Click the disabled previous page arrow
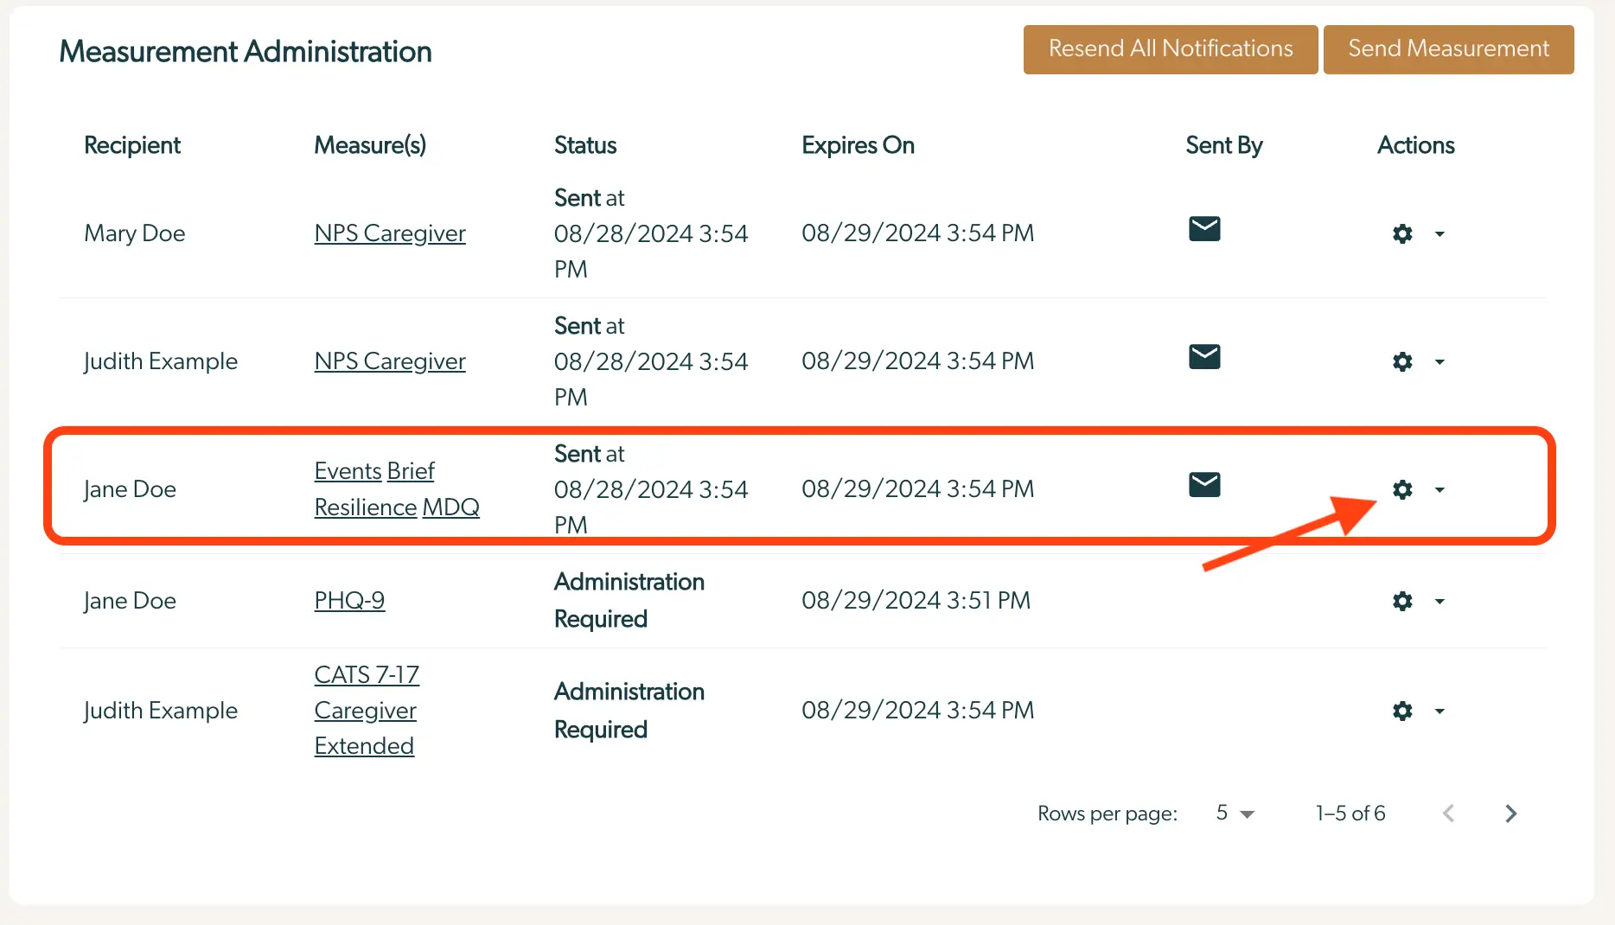This screenshot has width=1615, height=925. [x=1448, y=813]
